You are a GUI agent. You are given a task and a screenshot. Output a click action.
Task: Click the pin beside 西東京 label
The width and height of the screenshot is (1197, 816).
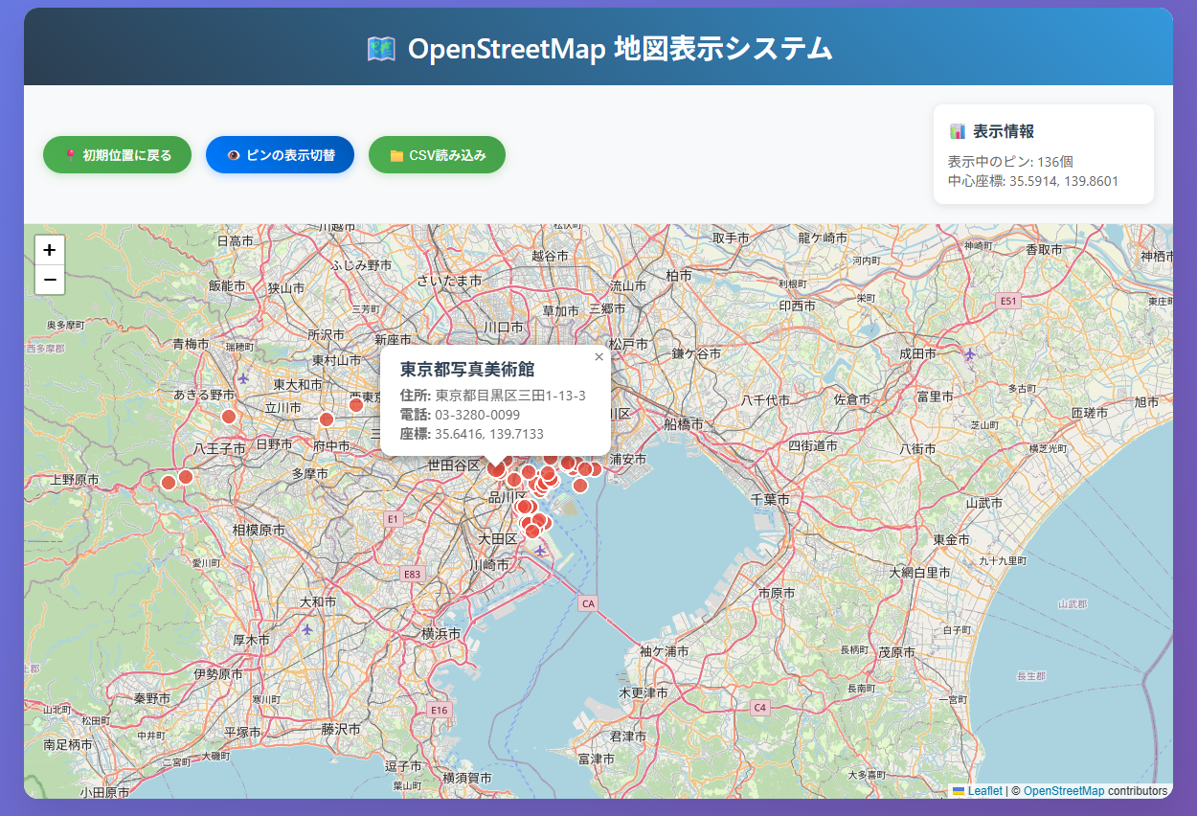356,405
